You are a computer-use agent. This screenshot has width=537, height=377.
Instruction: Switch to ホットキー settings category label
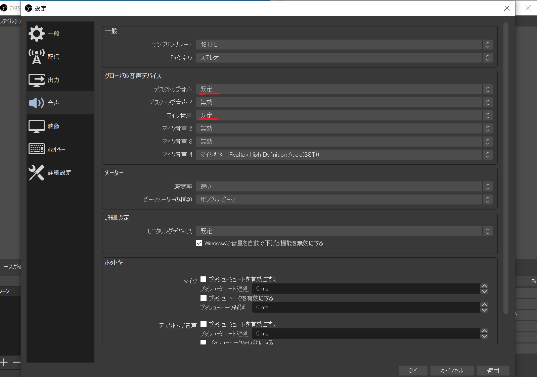(56, 149)
